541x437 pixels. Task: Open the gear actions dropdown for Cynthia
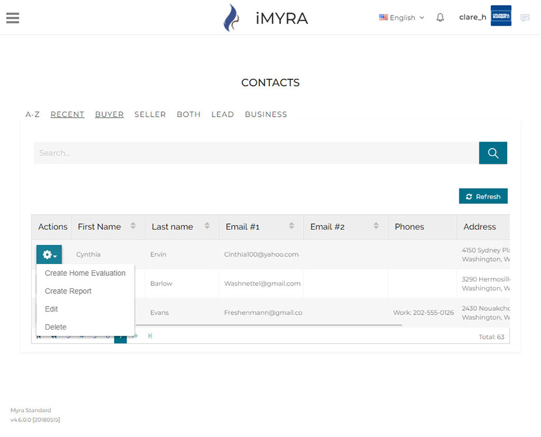click(49, 255)
